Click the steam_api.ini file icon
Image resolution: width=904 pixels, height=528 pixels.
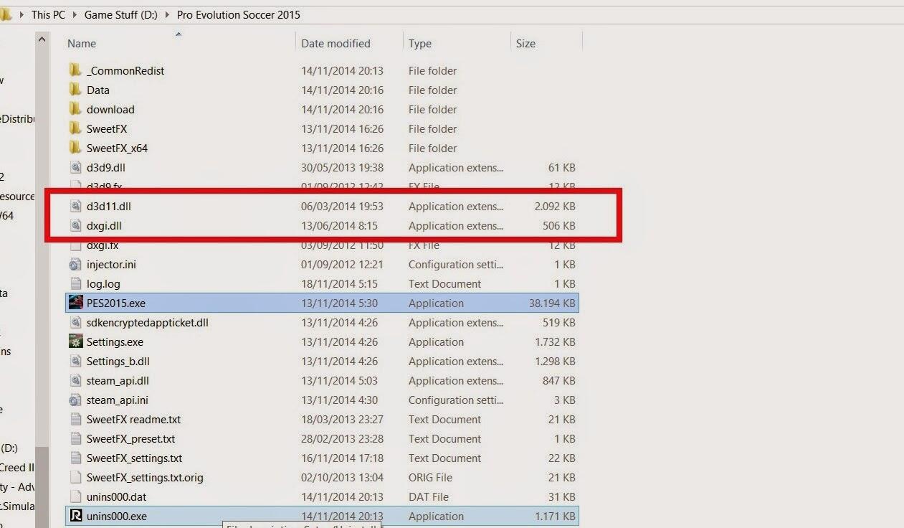tap(75, 400)
